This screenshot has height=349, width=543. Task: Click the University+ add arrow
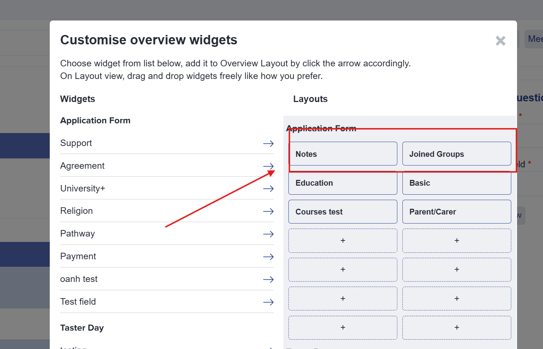[268, 189]
